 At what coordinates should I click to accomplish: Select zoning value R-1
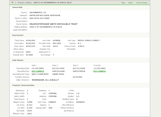(79, 43)
